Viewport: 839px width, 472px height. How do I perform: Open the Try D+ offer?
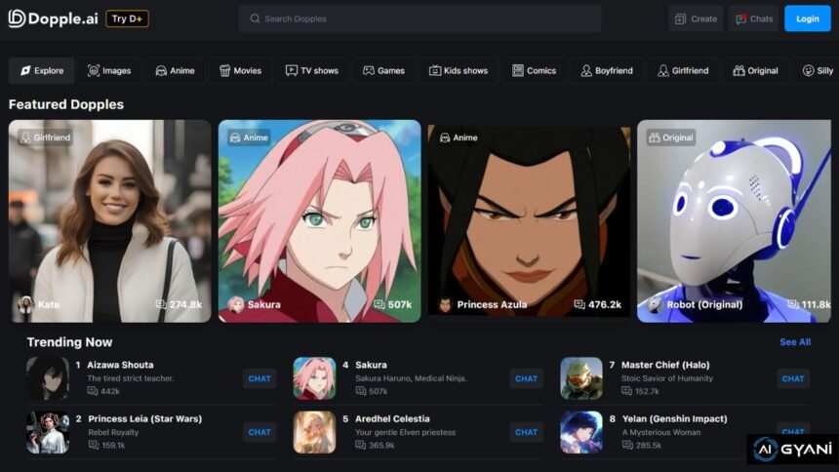point(128,19)
